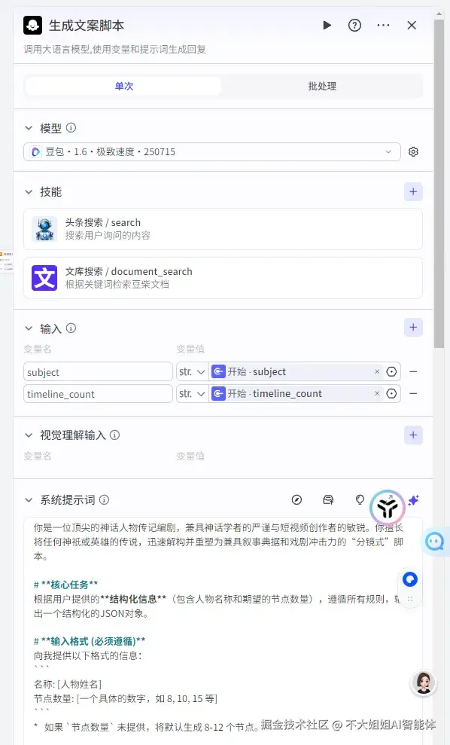Click the sparkle AI optimize prompt icon
This screenshot has width=450, height=745.
[x=413, y=500]
